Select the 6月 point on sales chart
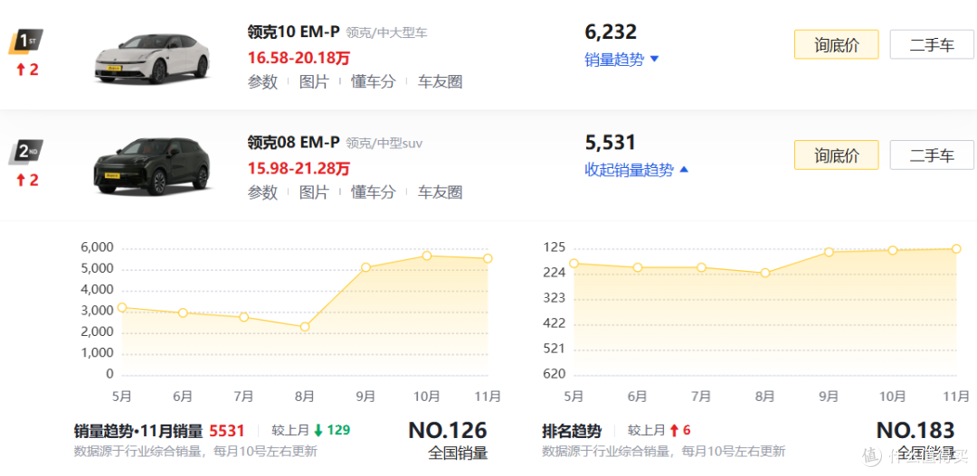The height and width of the screenshot is (476, 977). point(183,313)
